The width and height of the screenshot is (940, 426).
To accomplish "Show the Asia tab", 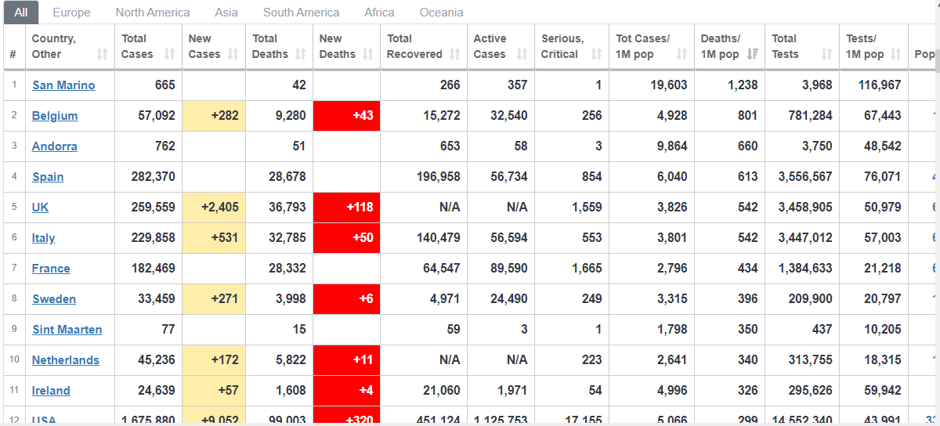I will click(x=226, y=13).
